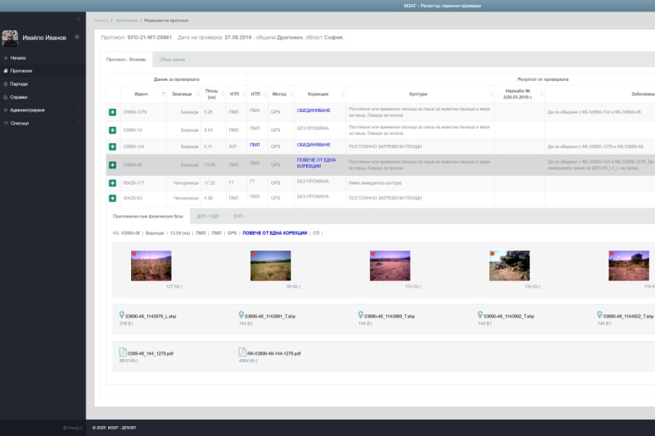
Task: Sort the table by Землище column
Action: [x=181, y=94]
